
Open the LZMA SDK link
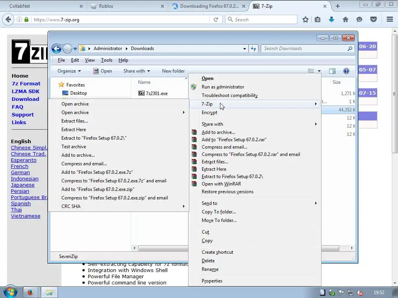26,91
